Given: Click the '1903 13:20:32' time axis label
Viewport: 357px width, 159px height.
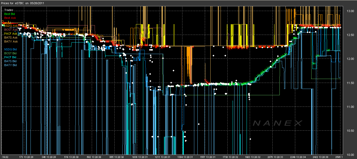Looking at the screenshot, I should (253, 157).
